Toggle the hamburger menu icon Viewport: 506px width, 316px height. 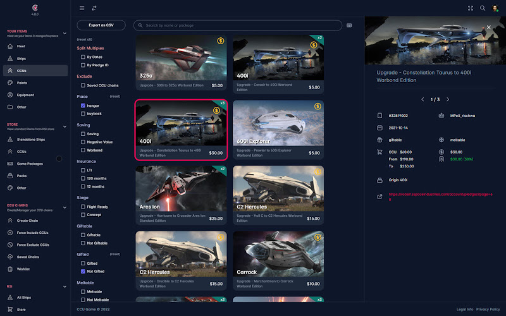(x=82, y=8)
